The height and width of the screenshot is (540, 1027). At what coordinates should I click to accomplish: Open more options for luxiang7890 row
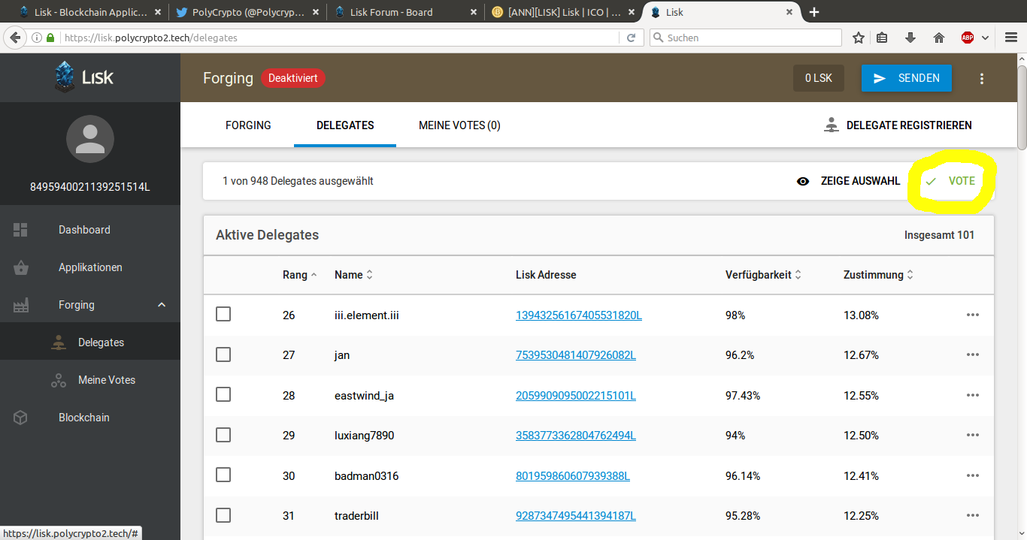[x=973, y=435]
